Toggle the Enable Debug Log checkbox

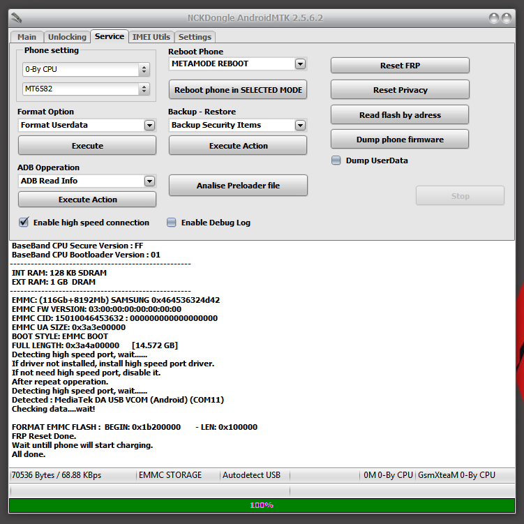(171, 223)
